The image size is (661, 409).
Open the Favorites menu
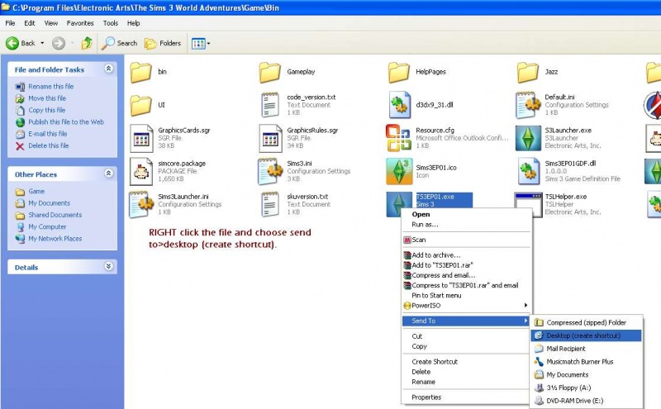click(x=80, y=23)
